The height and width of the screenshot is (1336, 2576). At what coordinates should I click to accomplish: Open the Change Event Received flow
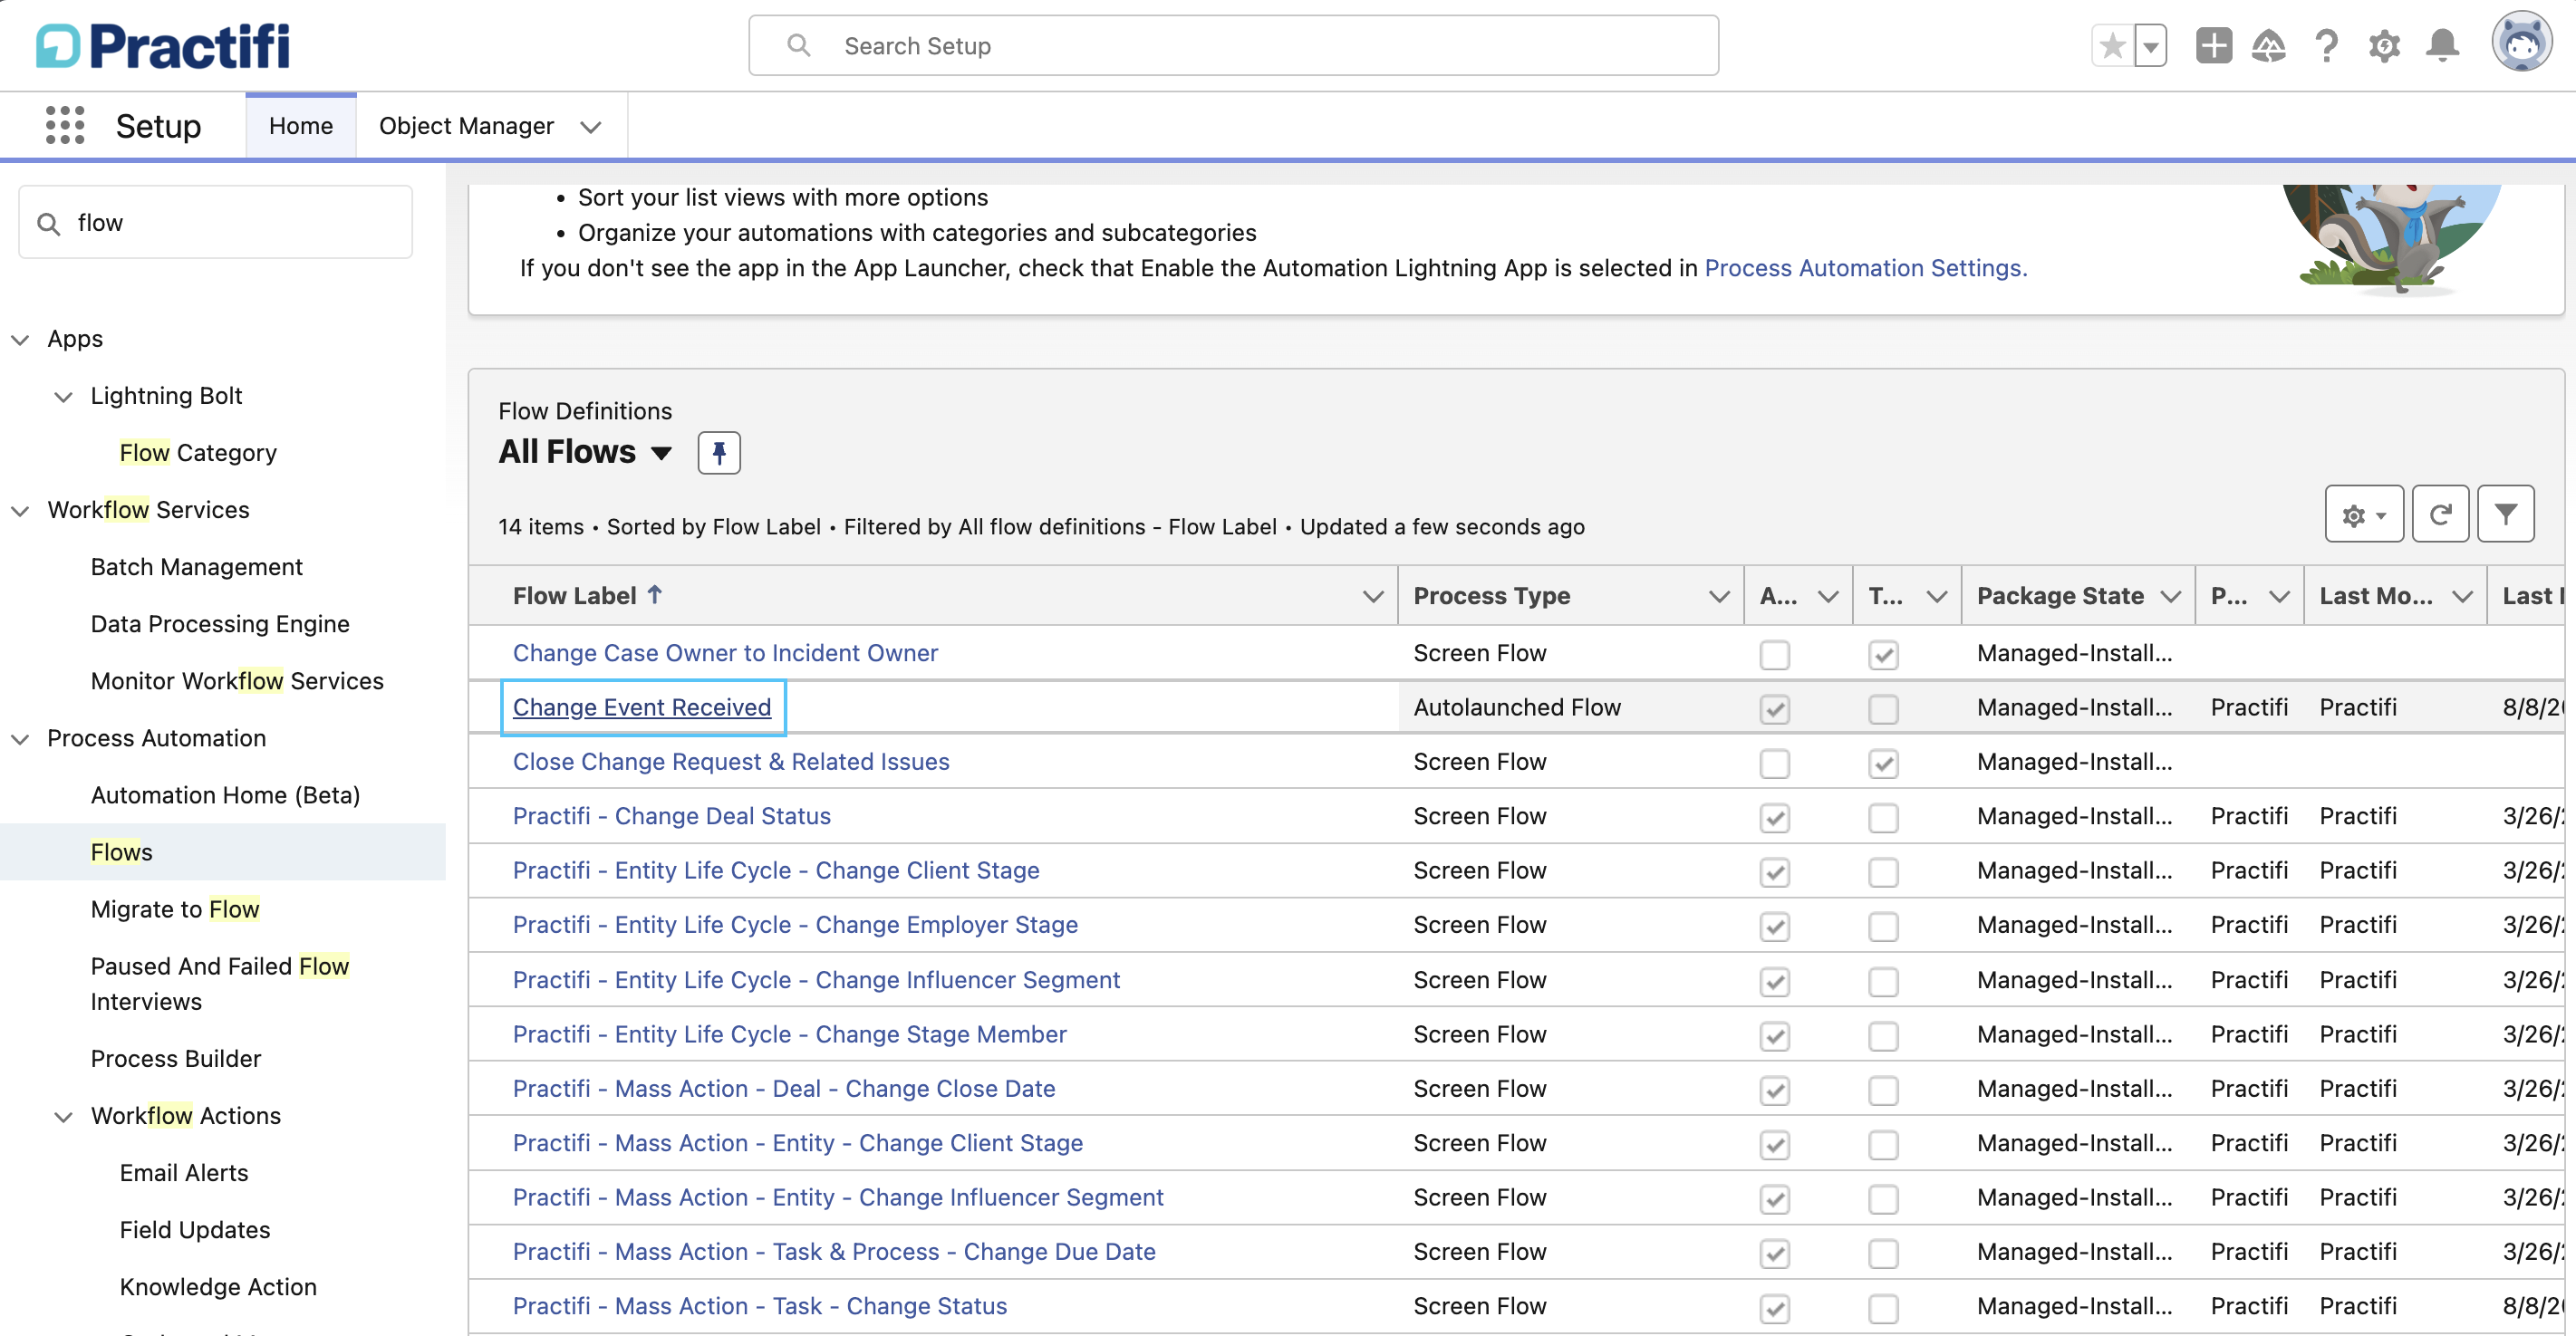(x=642, y=707)
